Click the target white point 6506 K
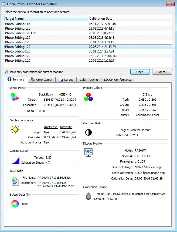 tap(48, 100)
